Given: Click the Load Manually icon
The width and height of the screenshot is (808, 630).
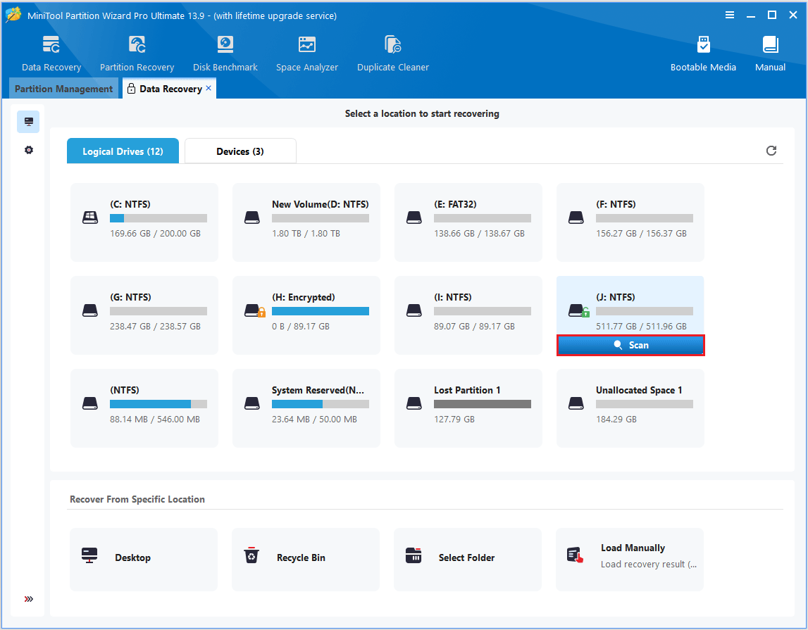Looking at the screenshot, I should point(575,555).
